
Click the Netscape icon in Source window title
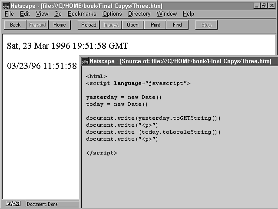[x=85, y=61]
